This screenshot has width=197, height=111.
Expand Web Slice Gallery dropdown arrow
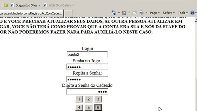coord(74,5)
